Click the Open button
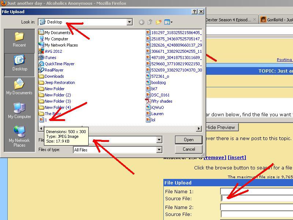Viewport: 293px width, 220px height. [x=189, y=140]
